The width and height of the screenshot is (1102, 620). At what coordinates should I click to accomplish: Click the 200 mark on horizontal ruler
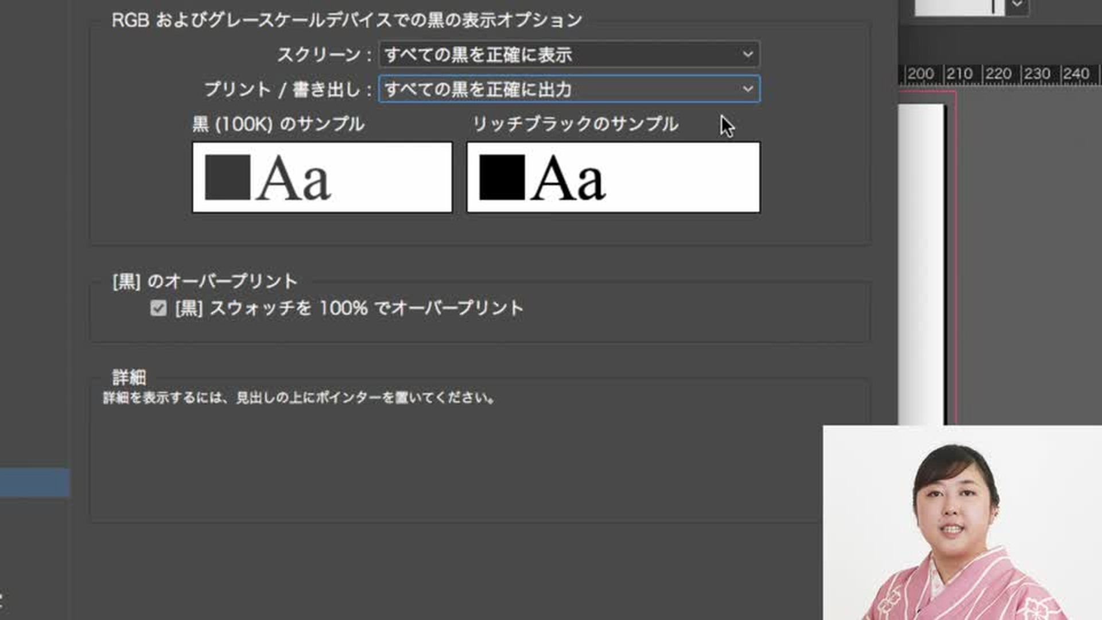(921, 73)
